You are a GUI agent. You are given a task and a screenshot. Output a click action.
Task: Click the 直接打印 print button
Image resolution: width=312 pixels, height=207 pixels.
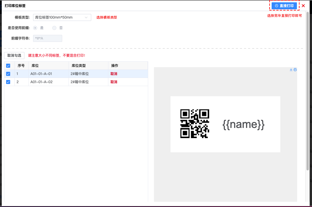pos(284,6)
